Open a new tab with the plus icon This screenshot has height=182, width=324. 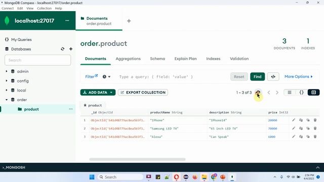click(129, 21)
